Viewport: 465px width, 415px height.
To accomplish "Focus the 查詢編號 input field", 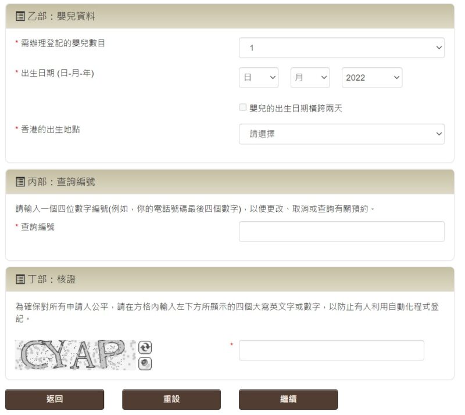I will tap(341, 232).
